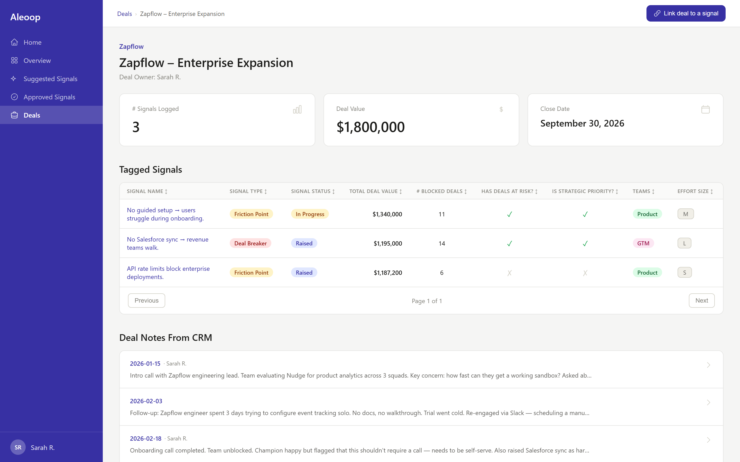Click the Home house icon in sidebar
The height and width of the screenshot is (462, 740).
tap(14, 42)
